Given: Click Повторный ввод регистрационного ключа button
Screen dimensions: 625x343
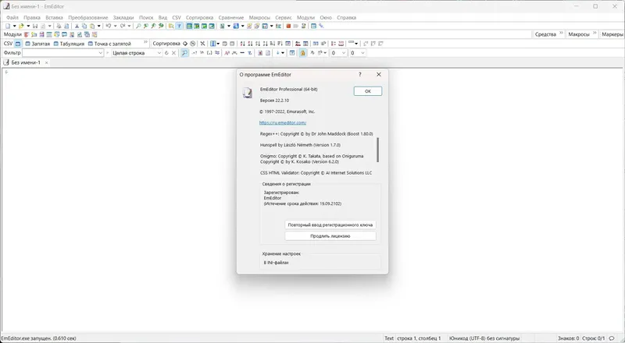Looking at the screenshot, I should click(x=330, y=225).
